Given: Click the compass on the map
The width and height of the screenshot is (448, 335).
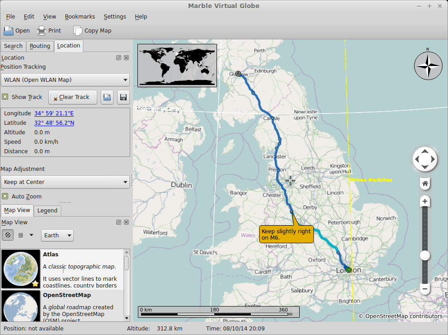Looking at the screenshot, I should click(428, 66).
